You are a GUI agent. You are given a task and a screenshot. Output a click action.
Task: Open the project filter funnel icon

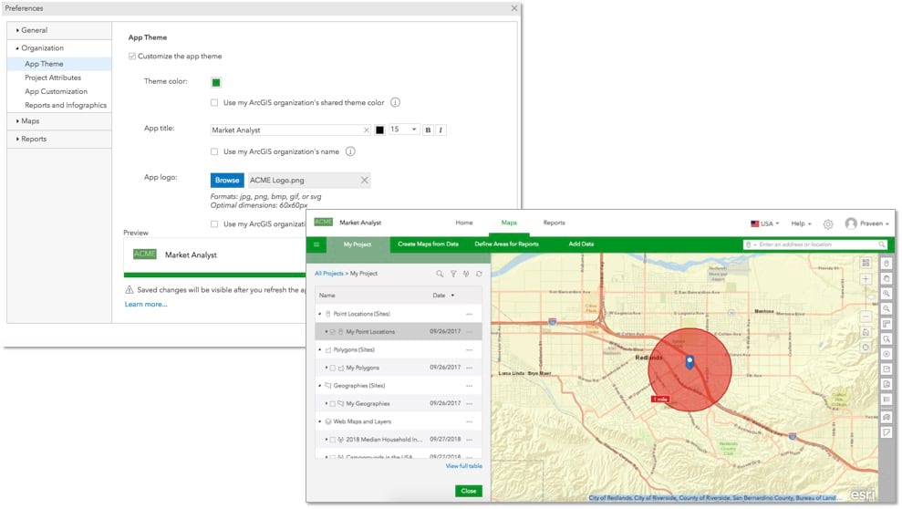pos(453,274)
